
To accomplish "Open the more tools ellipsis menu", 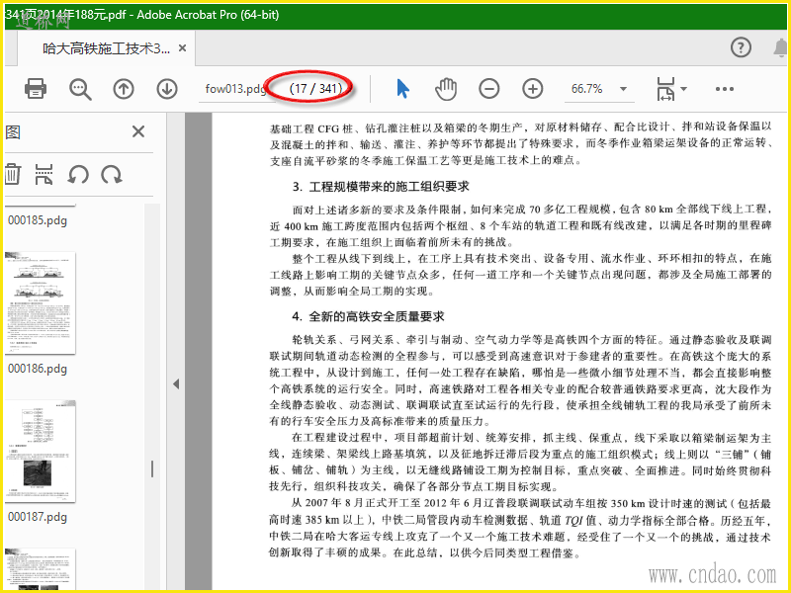I will click(725, 89).
